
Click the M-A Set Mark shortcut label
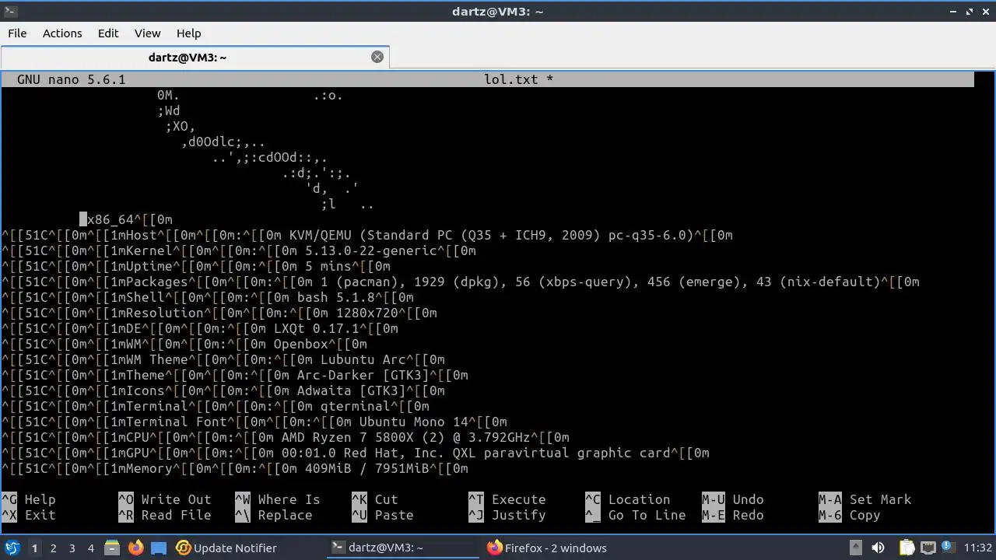tap(865, 499)
